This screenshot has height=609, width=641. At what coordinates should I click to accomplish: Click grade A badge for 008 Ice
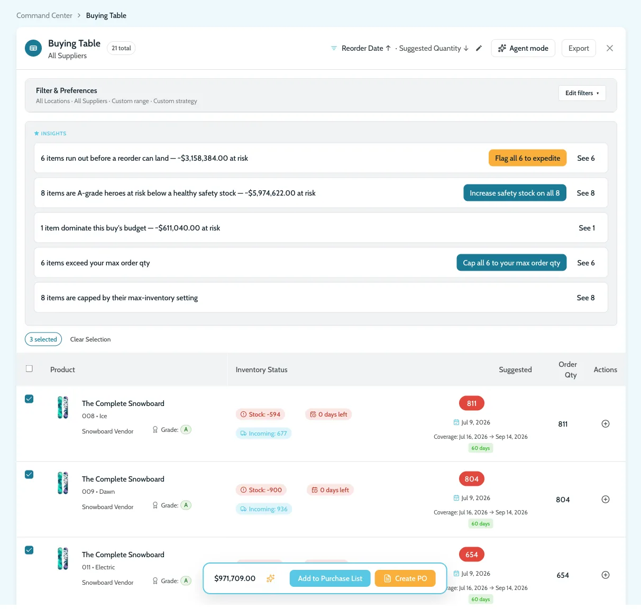(186, 430)
